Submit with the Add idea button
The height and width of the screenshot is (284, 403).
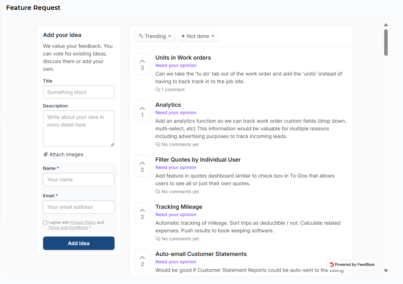click(79, 243)
